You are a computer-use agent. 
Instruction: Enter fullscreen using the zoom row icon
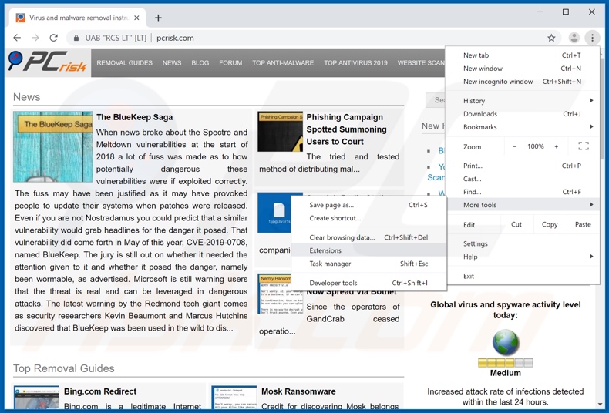tap(584, 146)
